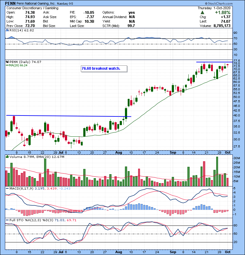Click the Ask Size label
Viewport: 245px width, 255px height.
[x=50, y=17]
